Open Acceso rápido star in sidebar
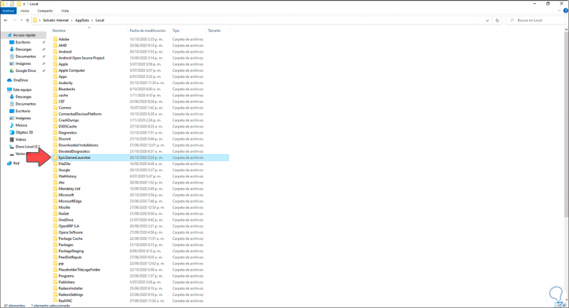Screen dimensions: 569x308 10,35
